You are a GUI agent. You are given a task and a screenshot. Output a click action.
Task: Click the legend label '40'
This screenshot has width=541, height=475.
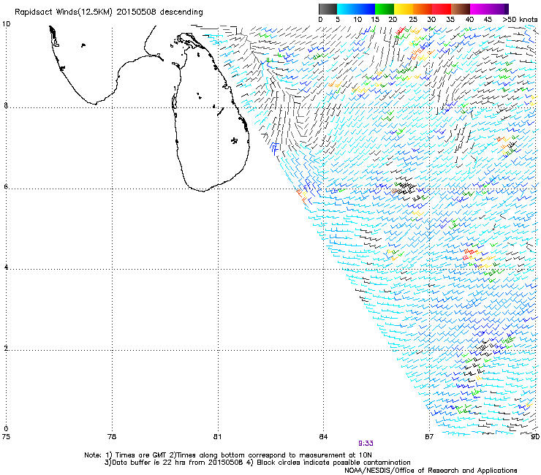pyautogui.click(x=469, y=20)
